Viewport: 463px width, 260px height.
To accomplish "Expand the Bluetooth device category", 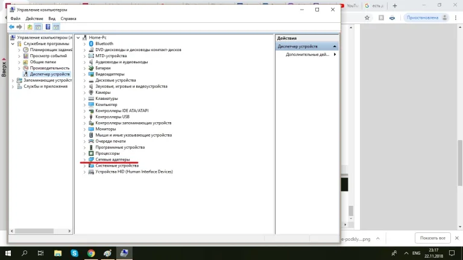I will pyautogui.click(x=84, y=43).
